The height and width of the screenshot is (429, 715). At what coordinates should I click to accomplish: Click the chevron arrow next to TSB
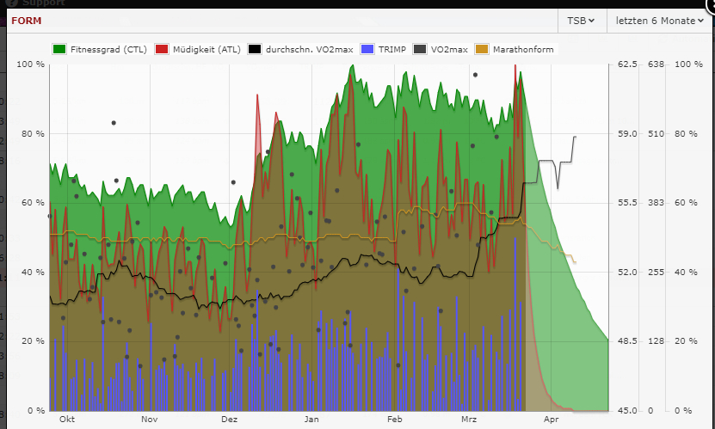(592, 21)
